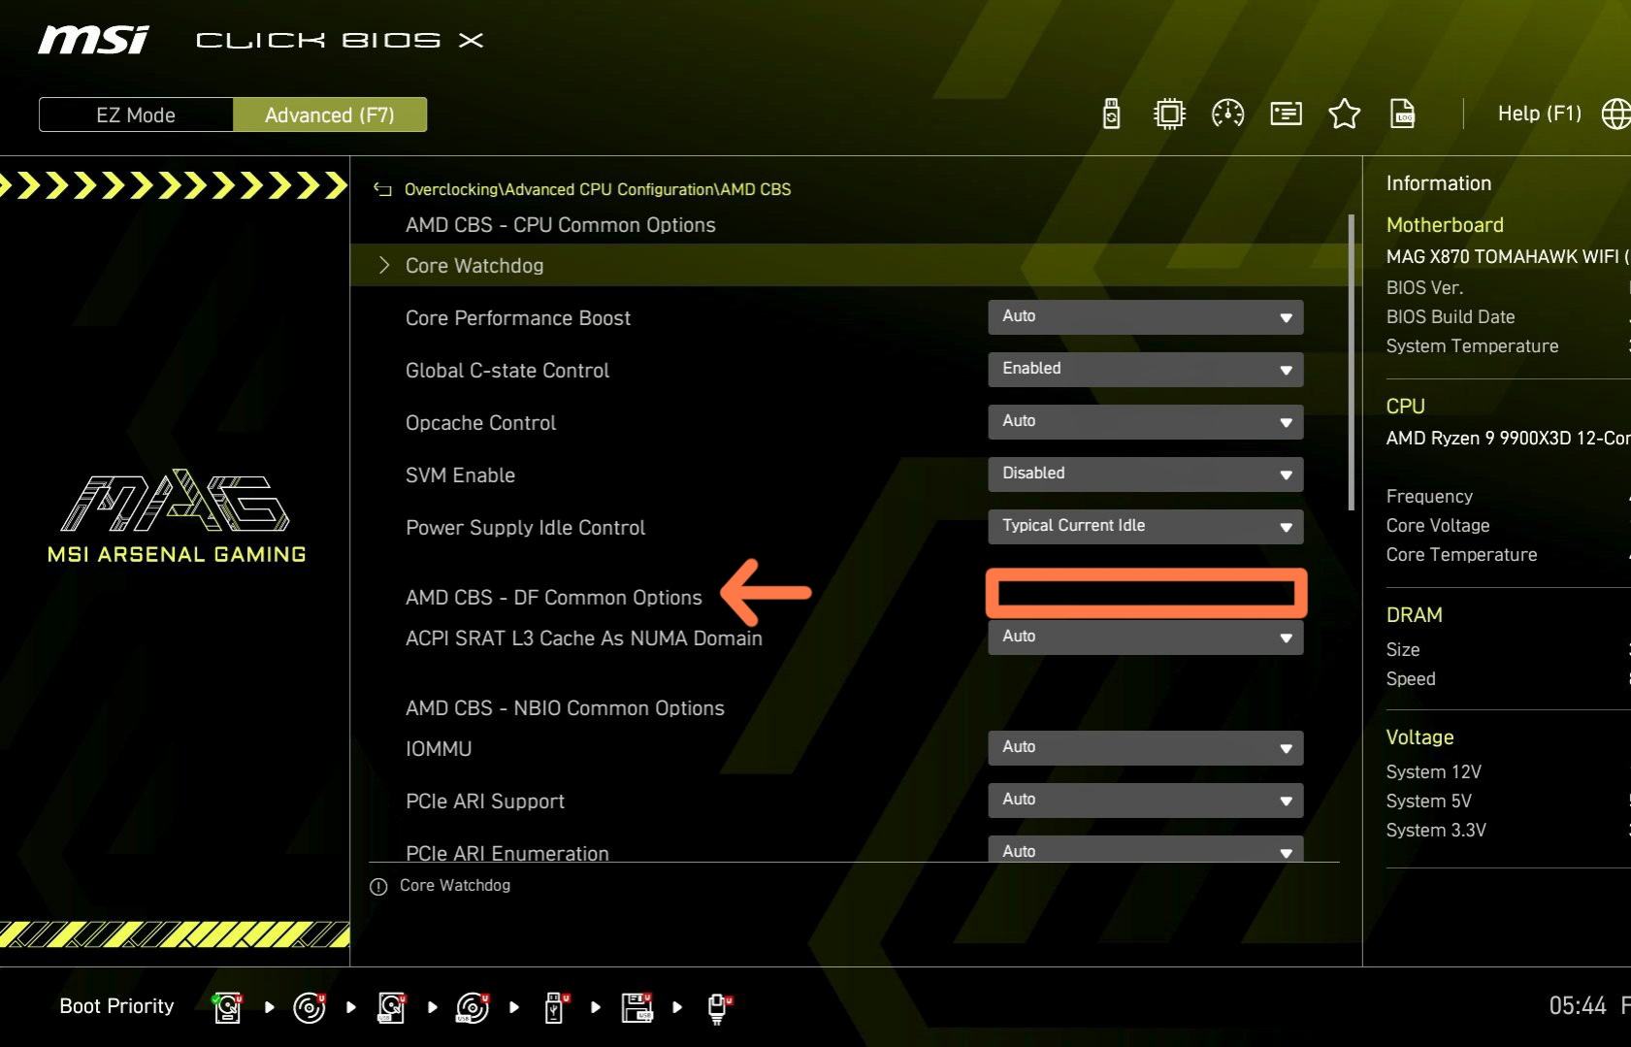Open the IOMMU dropdown
1631x1047 pixels.
tap(1146, 748)
